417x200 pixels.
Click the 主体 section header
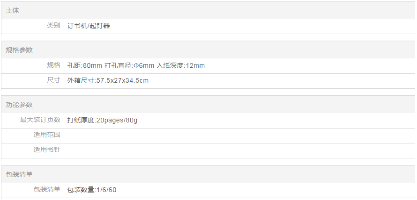point(13,10)
